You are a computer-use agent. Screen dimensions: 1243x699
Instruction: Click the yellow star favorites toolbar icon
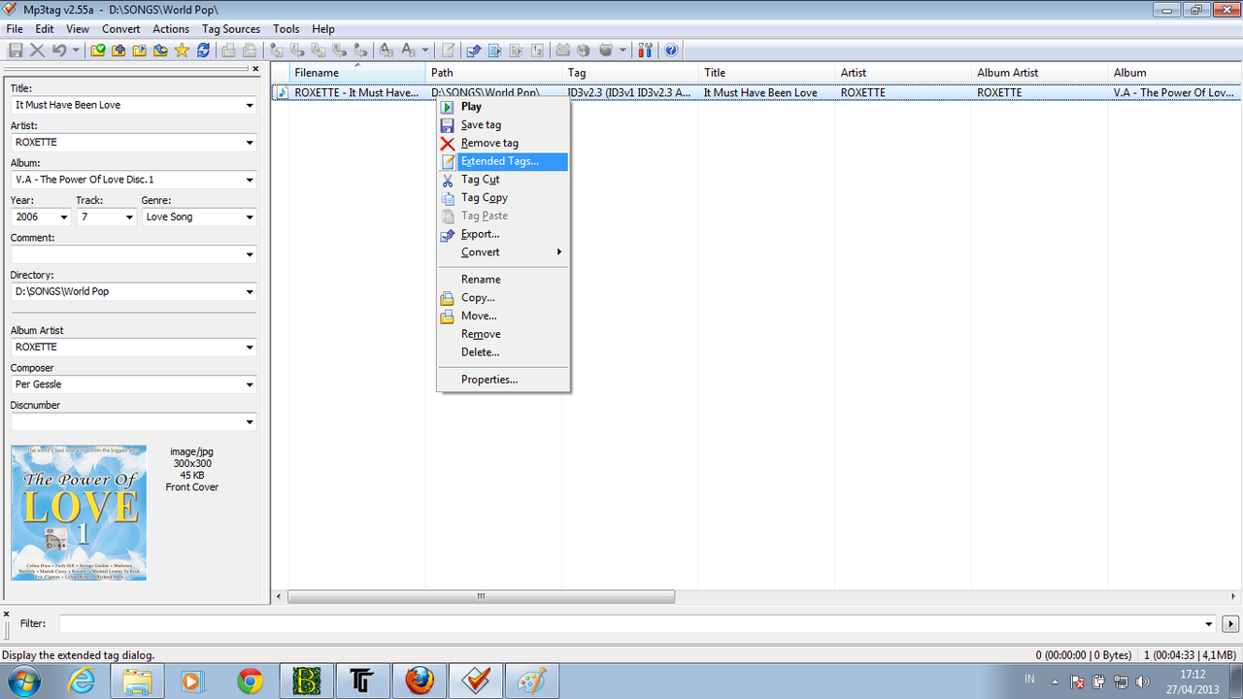pos(182,50)
